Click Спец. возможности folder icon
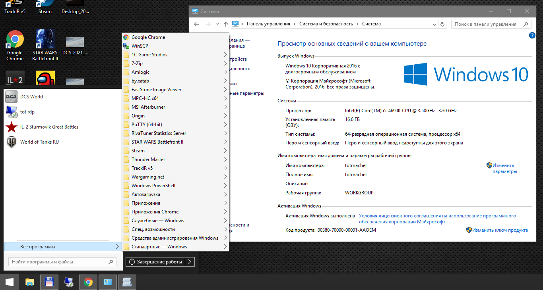The width and height of the screenshot is (543, 290). click(x=126, y=229)
